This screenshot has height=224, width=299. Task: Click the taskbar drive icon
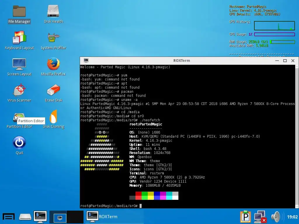click(25, 217)
